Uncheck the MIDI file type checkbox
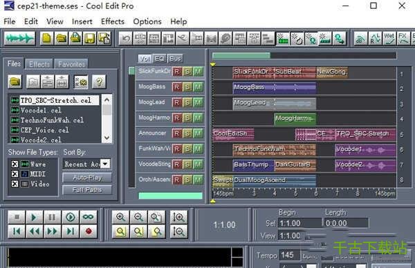 pyautogui.click(x=15, y=174)
